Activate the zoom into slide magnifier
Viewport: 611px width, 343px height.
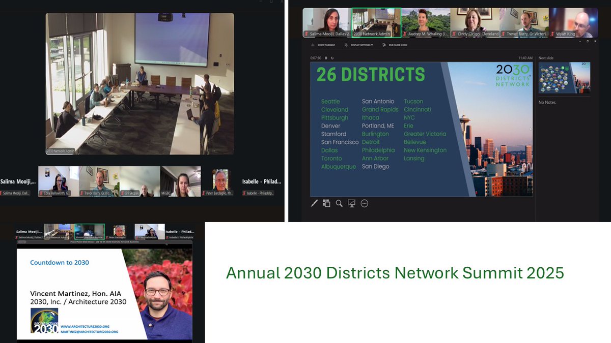339,203
